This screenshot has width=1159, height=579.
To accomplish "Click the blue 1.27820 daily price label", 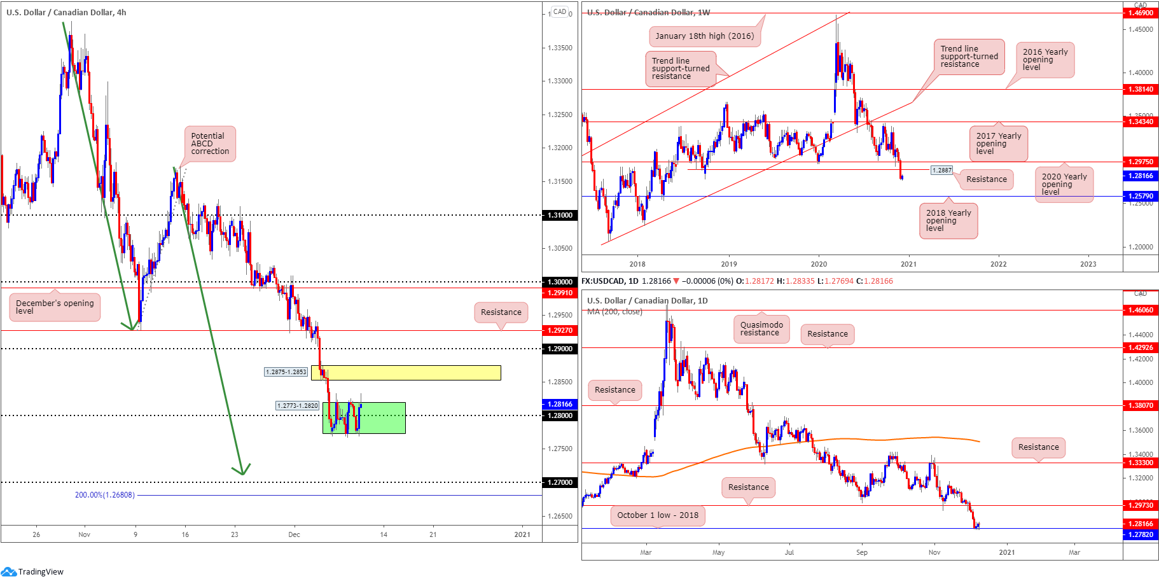I will (1141, 534).
